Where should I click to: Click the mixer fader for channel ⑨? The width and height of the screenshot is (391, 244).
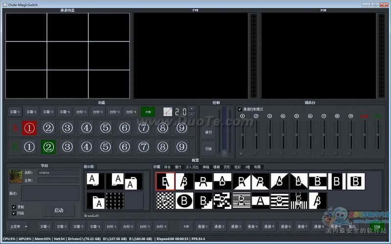[351, 135]
